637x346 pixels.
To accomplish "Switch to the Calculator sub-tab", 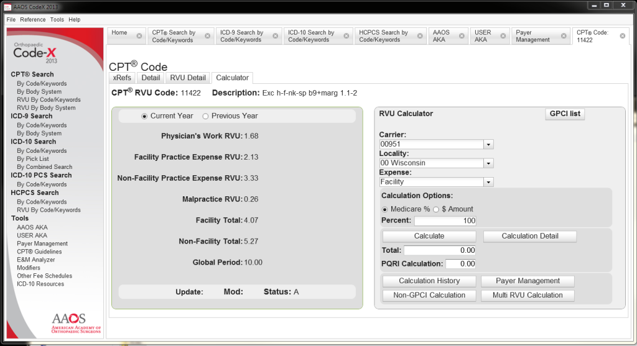I will click(233, 78).
